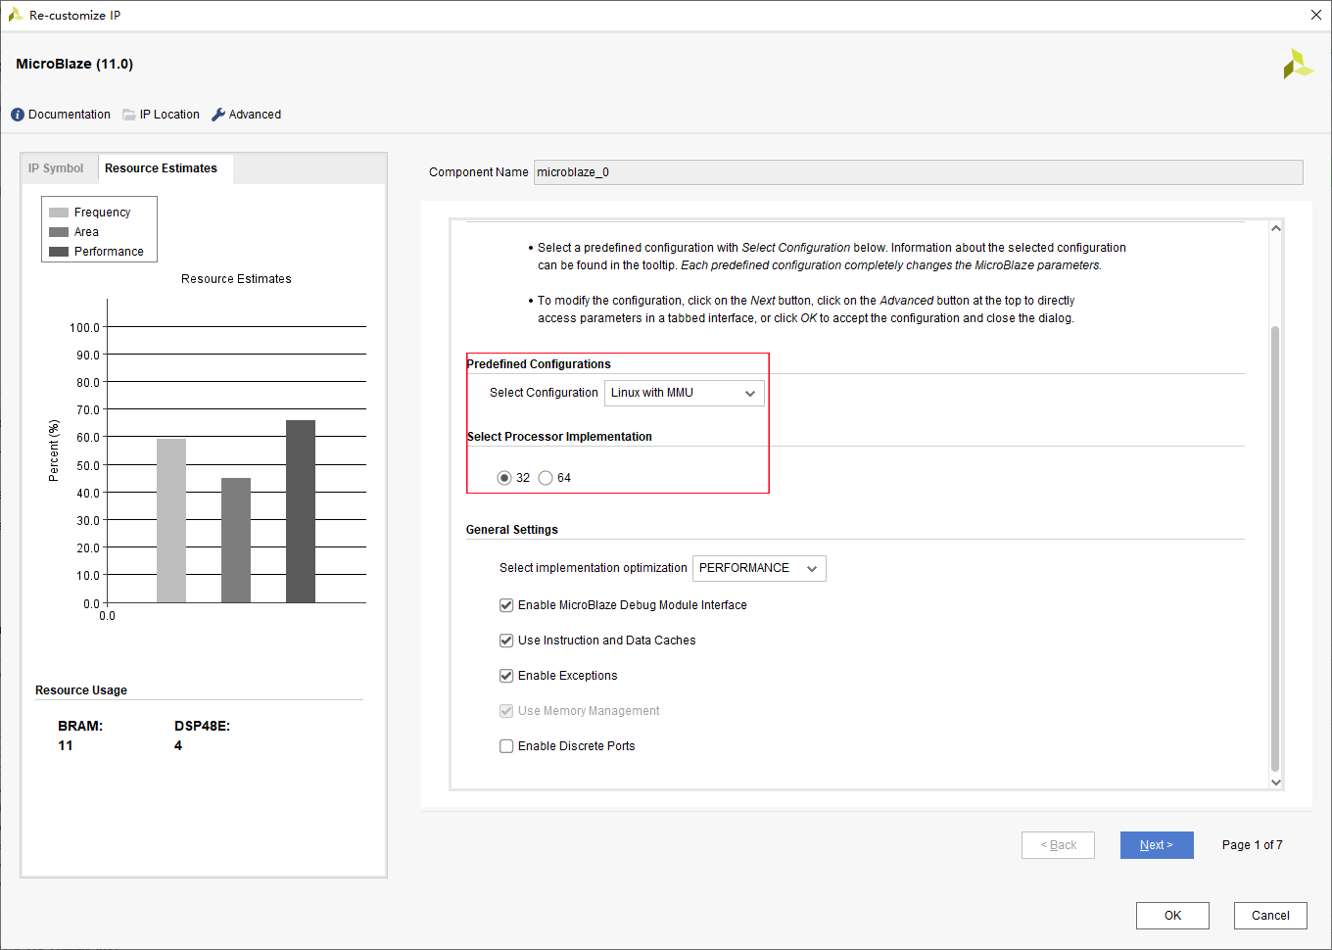1332x950 pixels.
Task: Click the DSP48E value '4'
Action: 178,746
